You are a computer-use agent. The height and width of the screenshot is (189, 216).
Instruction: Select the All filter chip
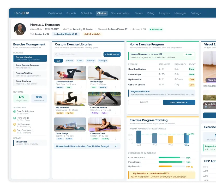point(58,61)
